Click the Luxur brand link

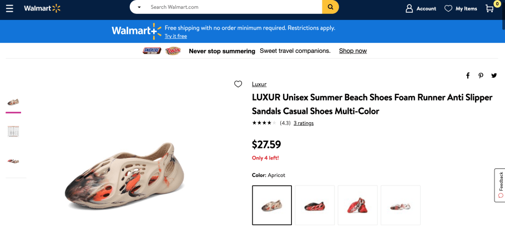click(259, 84)
